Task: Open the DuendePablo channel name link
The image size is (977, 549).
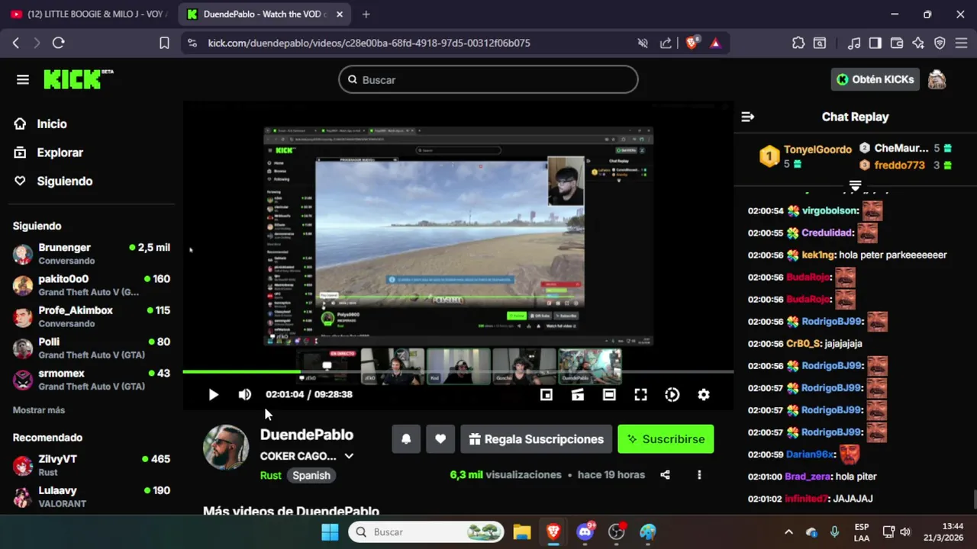Action: [307, 435]
